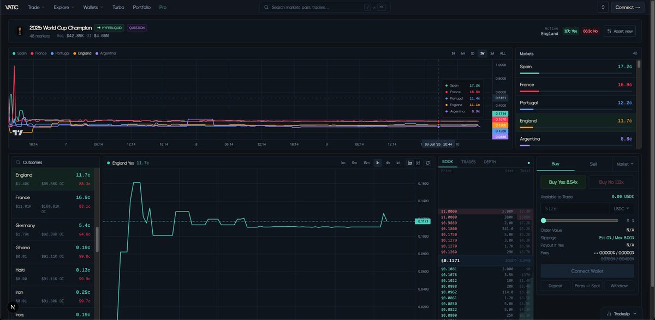Switch to the Sell tab
This screenshot has height=320, width=655.
point(593,164)
